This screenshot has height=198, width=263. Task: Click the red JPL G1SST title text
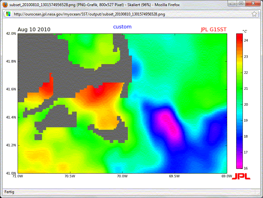pos(213,30)
